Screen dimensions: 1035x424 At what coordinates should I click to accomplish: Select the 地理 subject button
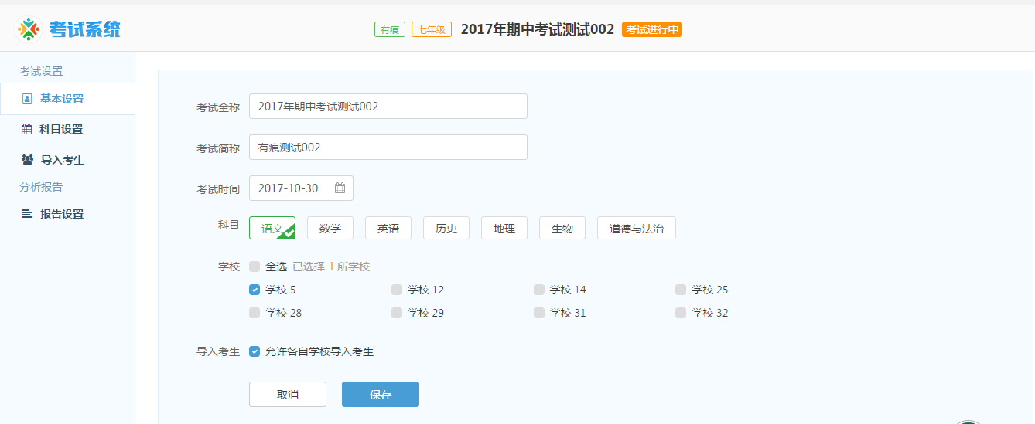[x=504, y=228]
